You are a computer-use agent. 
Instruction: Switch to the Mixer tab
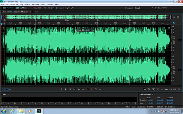pos(36,12)
